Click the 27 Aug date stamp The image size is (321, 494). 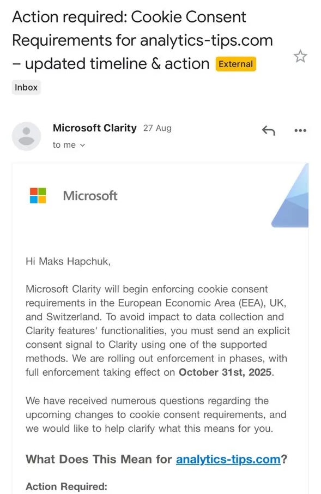(x=157, y=128)
